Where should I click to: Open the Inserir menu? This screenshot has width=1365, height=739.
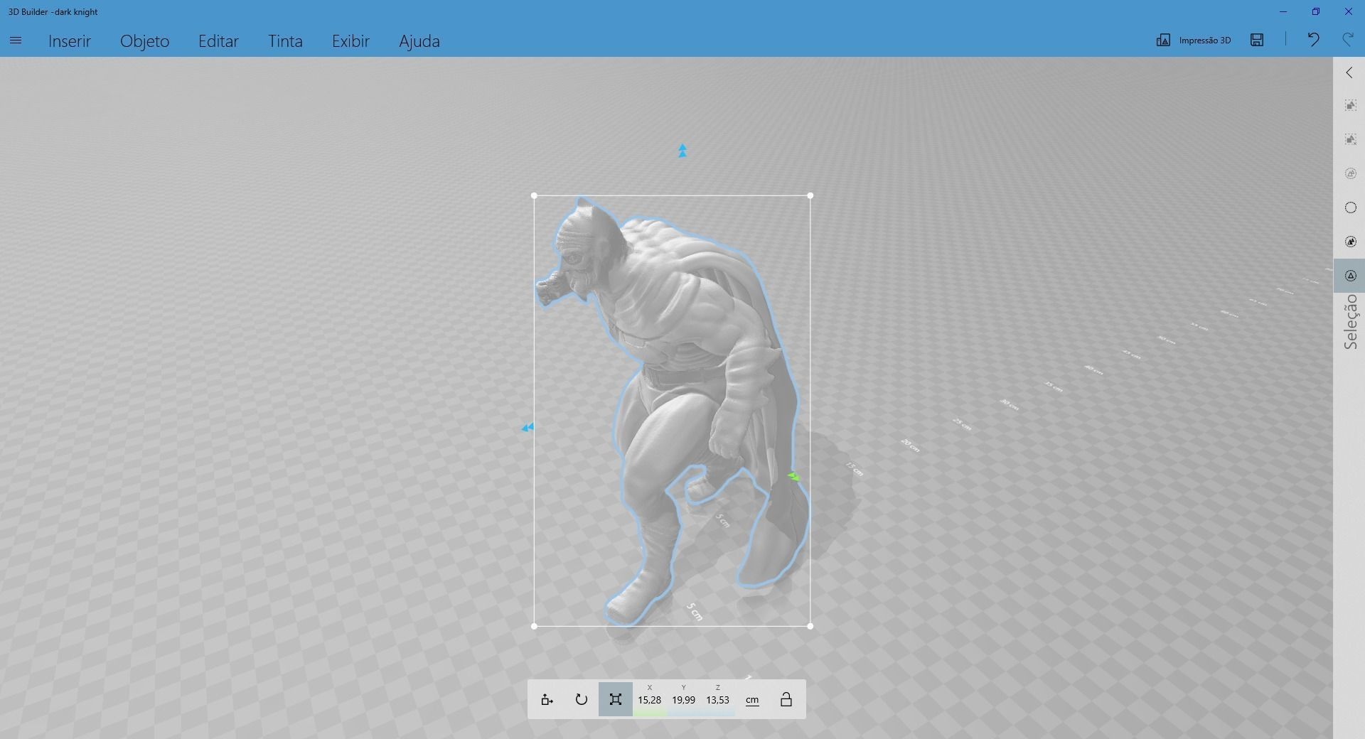(70, 41)
